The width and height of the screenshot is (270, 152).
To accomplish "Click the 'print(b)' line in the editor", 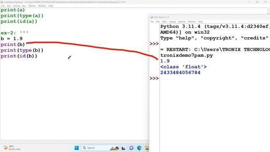I will tap(13, 44).
